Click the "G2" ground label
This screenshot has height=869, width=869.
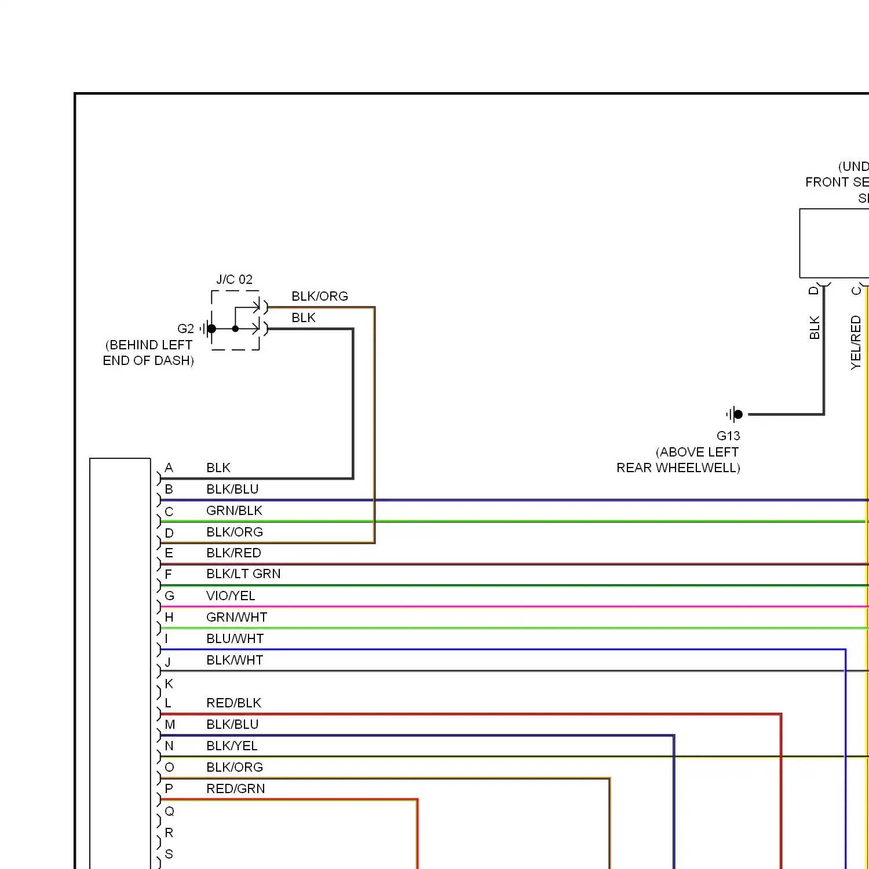pos(185,329)
